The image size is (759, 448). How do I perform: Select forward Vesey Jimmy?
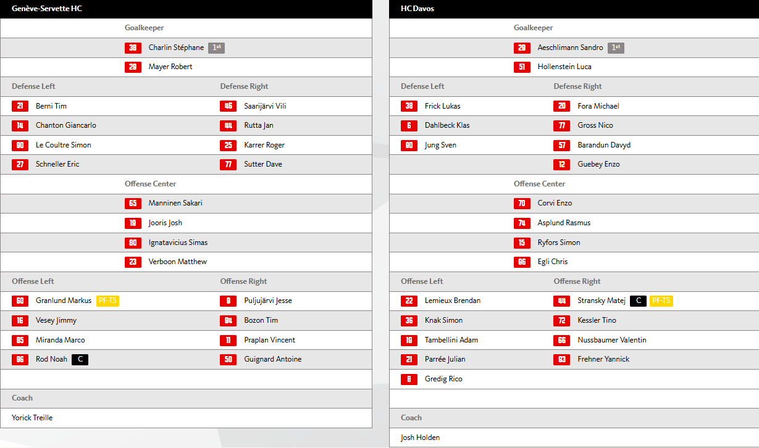(56, 320)
